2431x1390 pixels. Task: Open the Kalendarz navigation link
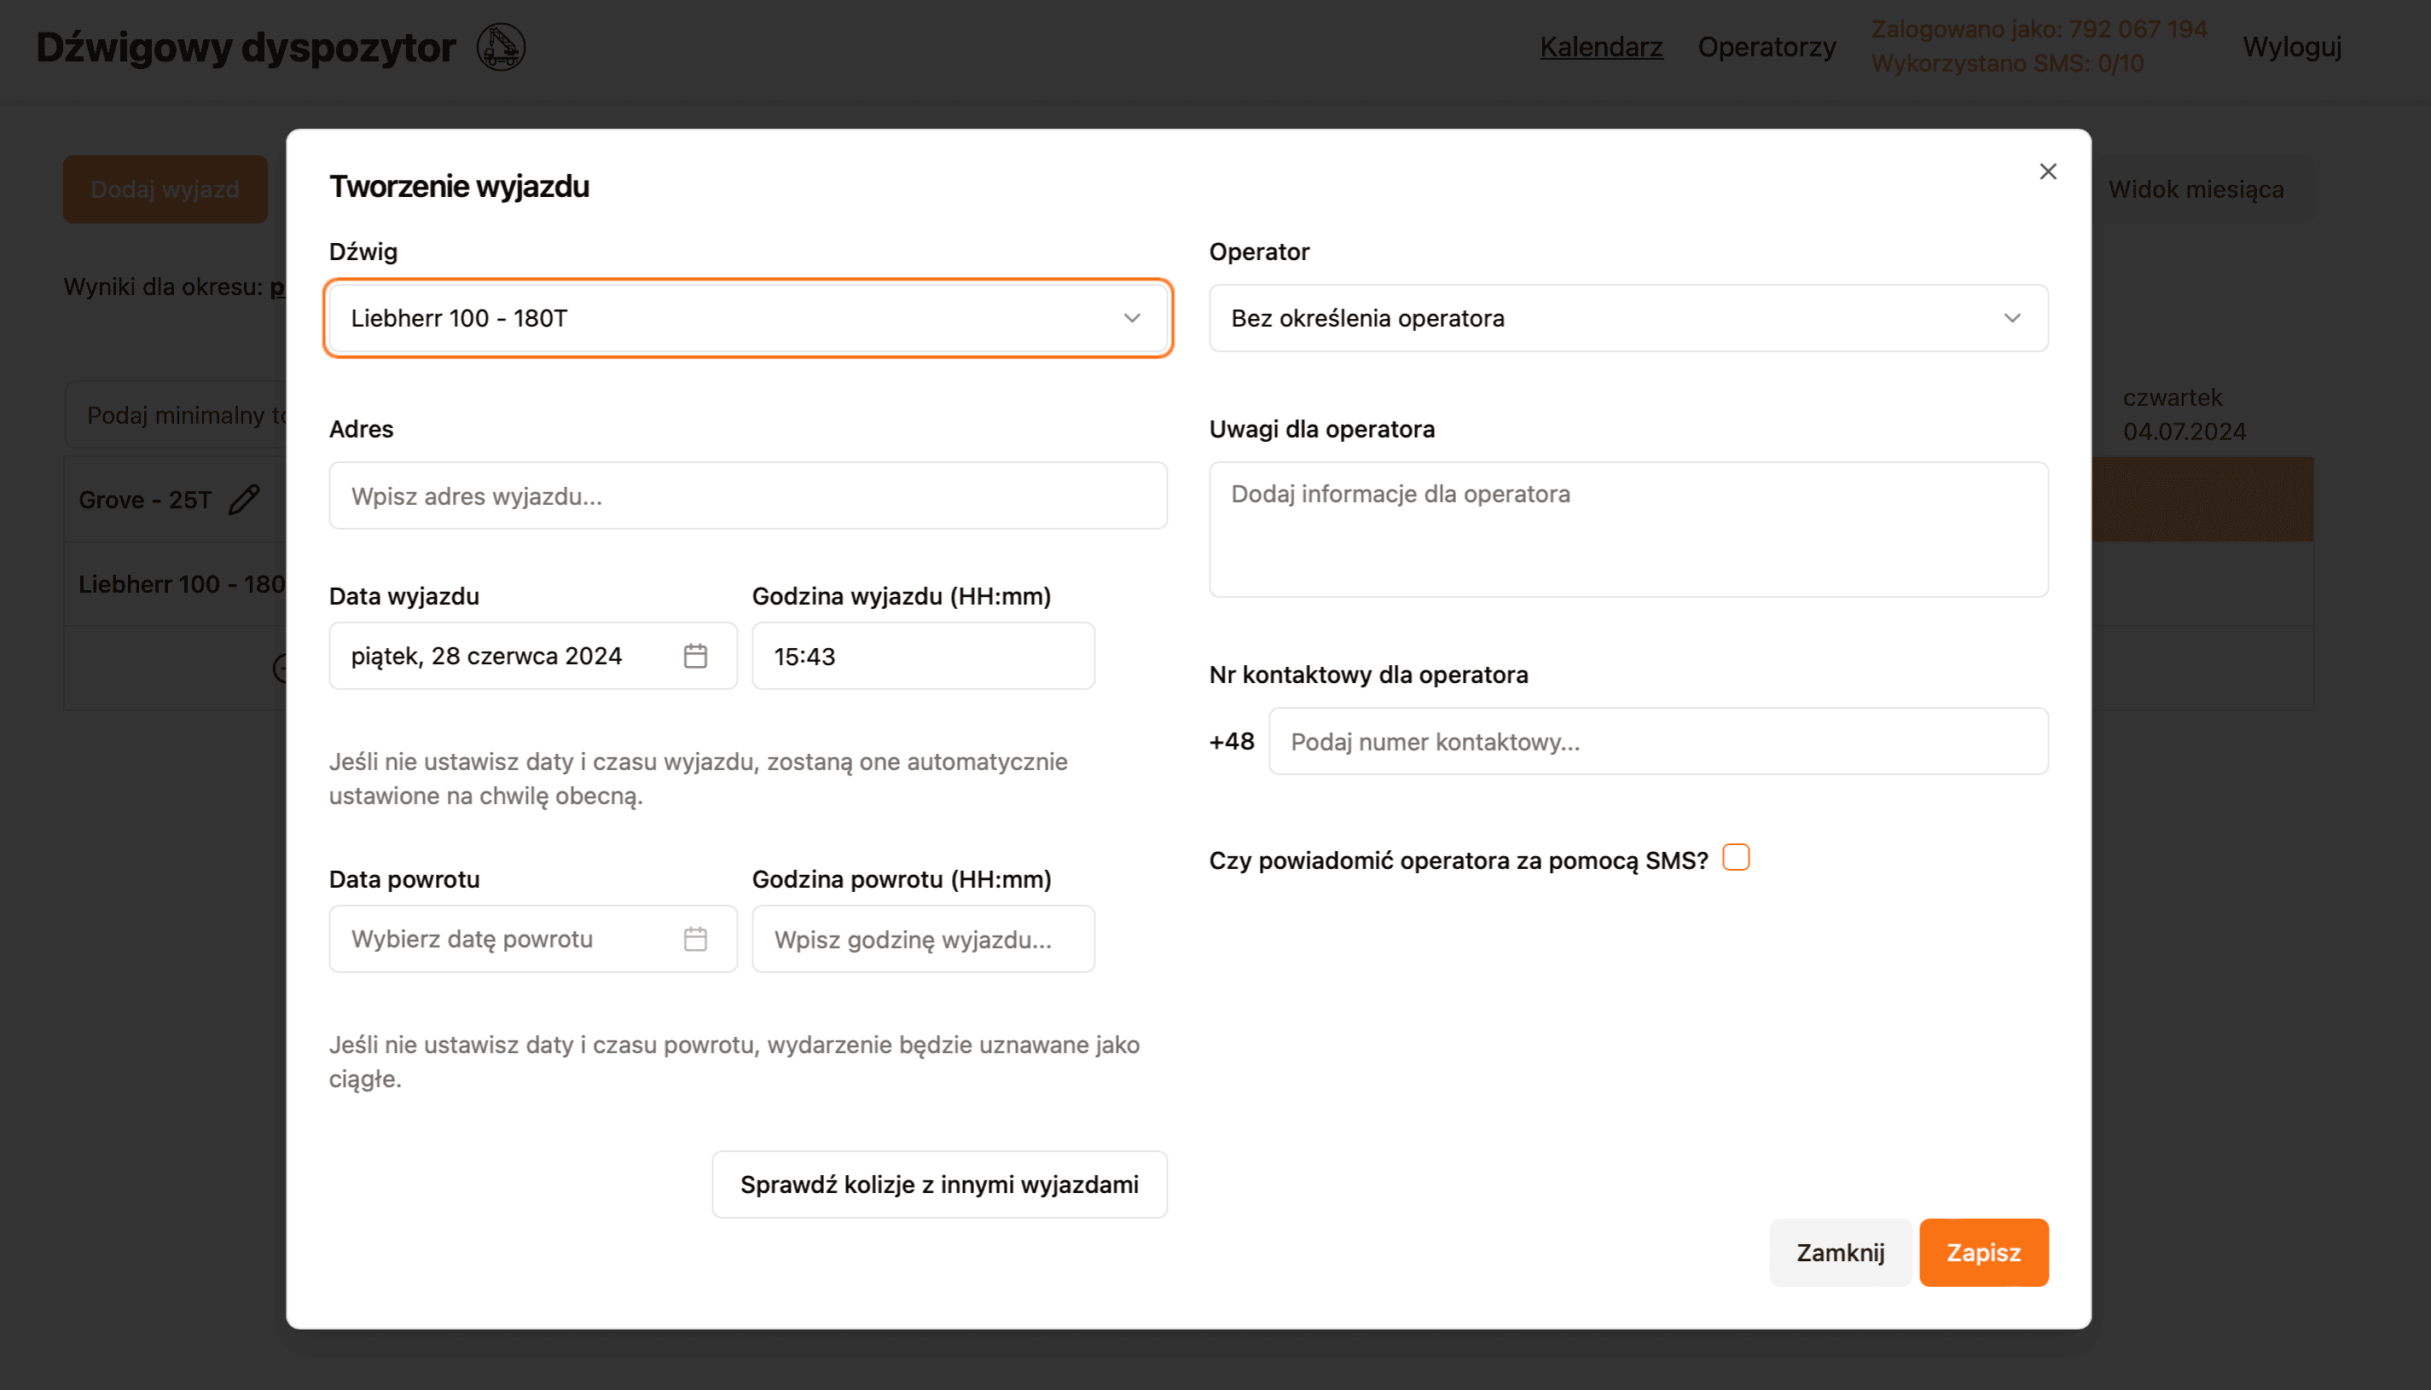coord(1600,47)
